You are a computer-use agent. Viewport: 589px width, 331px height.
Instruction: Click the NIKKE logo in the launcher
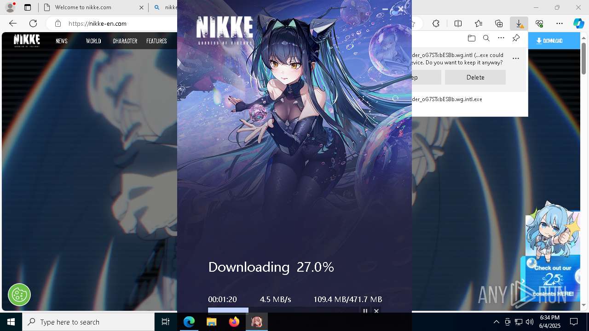tap(225, 30)
